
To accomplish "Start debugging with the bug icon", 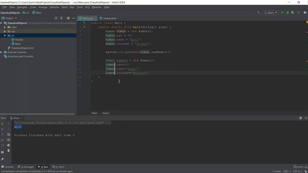I will (288, 12).
